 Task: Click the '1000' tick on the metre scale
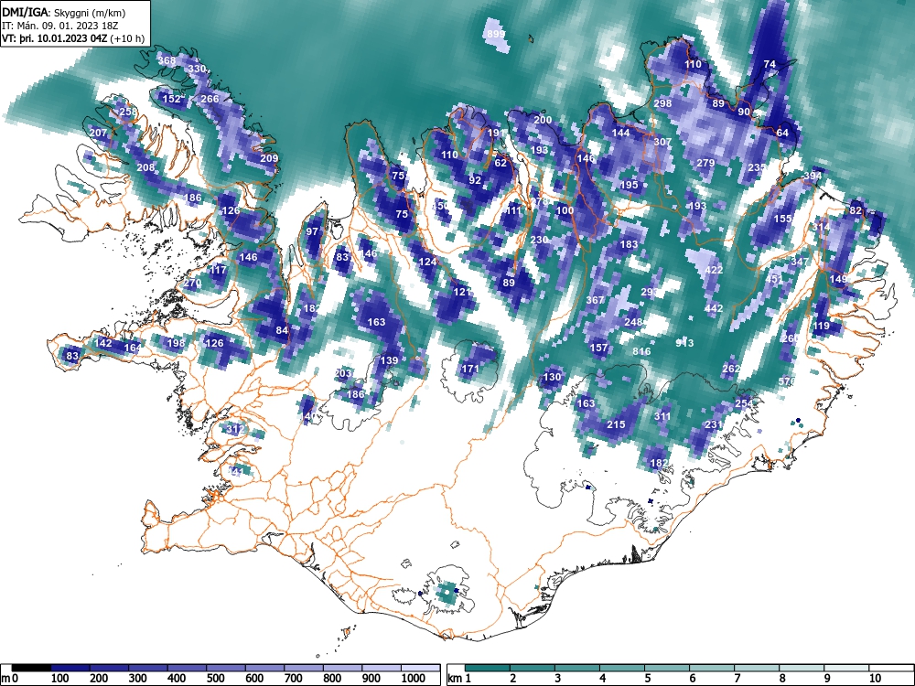pyautogui.click(x=414, y=679)
